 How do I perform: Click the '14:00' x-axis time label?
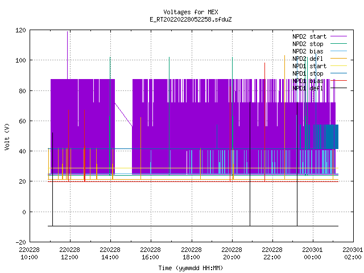coord(110,257)
